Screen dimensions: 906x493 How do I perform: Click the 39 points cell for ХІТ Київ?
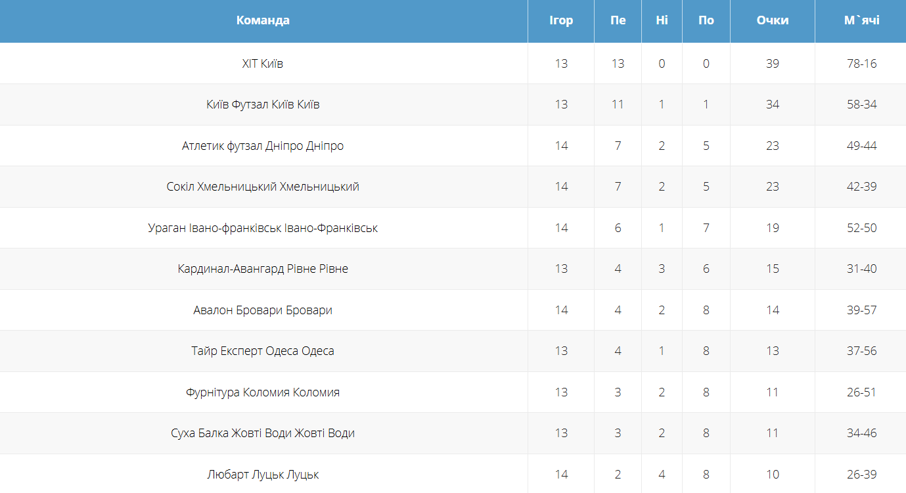click(x=772, y=64)
